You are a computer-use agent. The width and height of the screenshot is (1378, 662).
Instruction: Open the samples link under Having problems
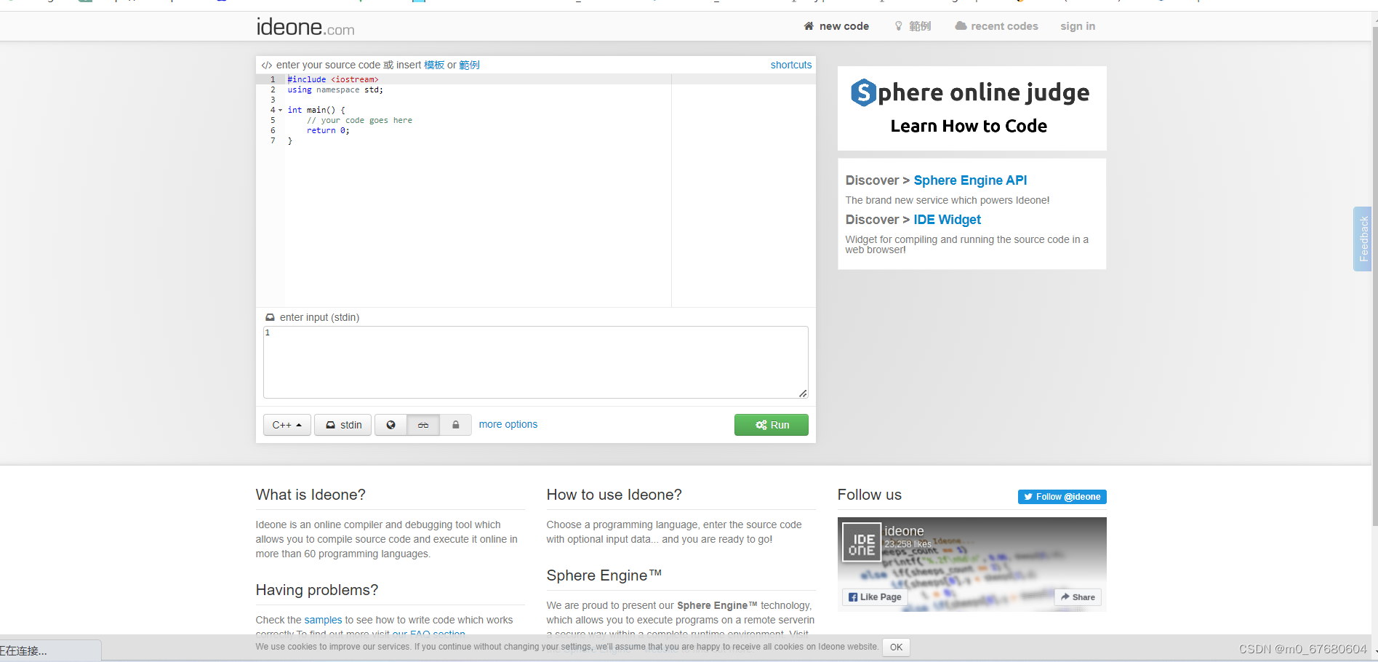pos(323,620)
